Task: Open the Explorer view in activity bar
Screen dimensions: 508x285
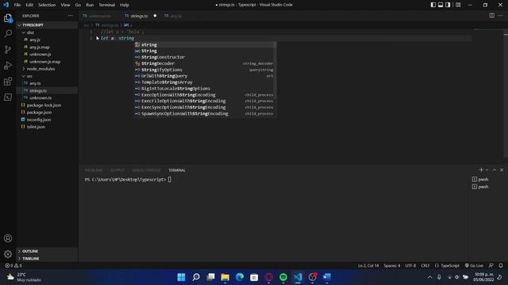Action: click(x=8, y=18)
